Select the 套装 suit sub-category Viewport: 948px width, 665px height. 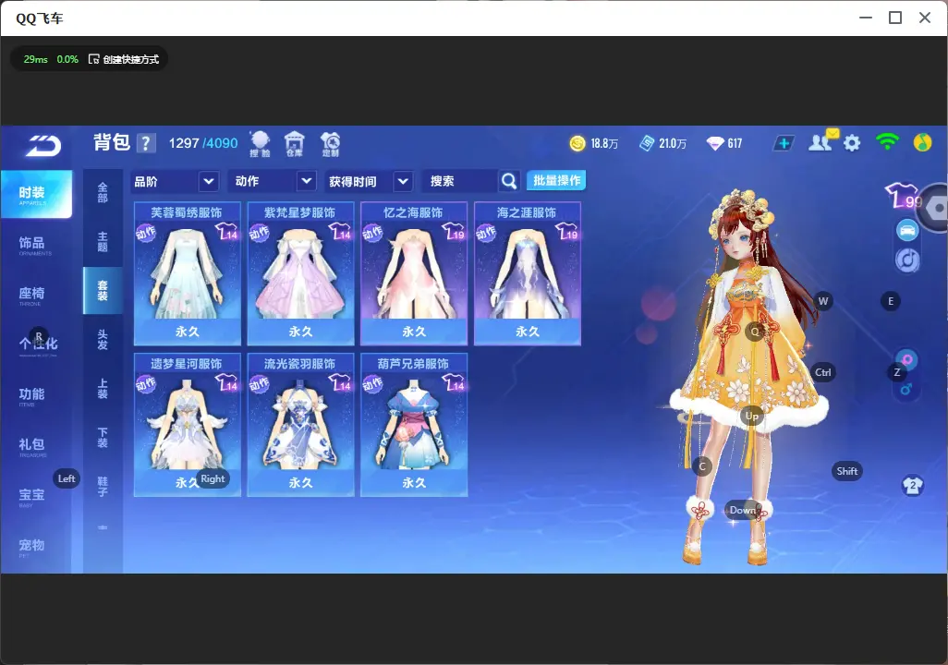click(x=103, y=290)
